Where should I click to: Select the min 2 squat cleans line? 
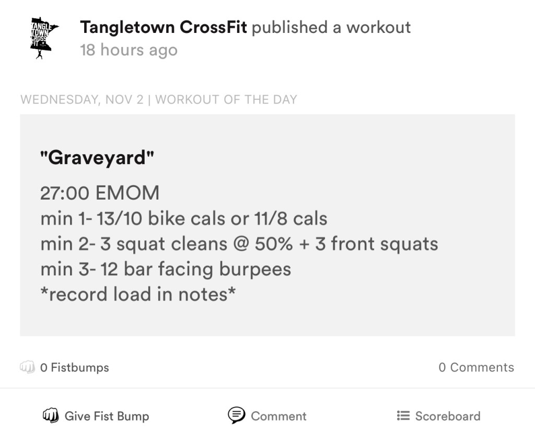click(x=239, y=244)
